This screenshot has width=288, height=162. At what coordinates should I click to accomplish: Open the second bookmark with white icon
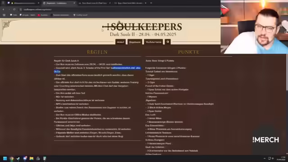click(27, 15)
